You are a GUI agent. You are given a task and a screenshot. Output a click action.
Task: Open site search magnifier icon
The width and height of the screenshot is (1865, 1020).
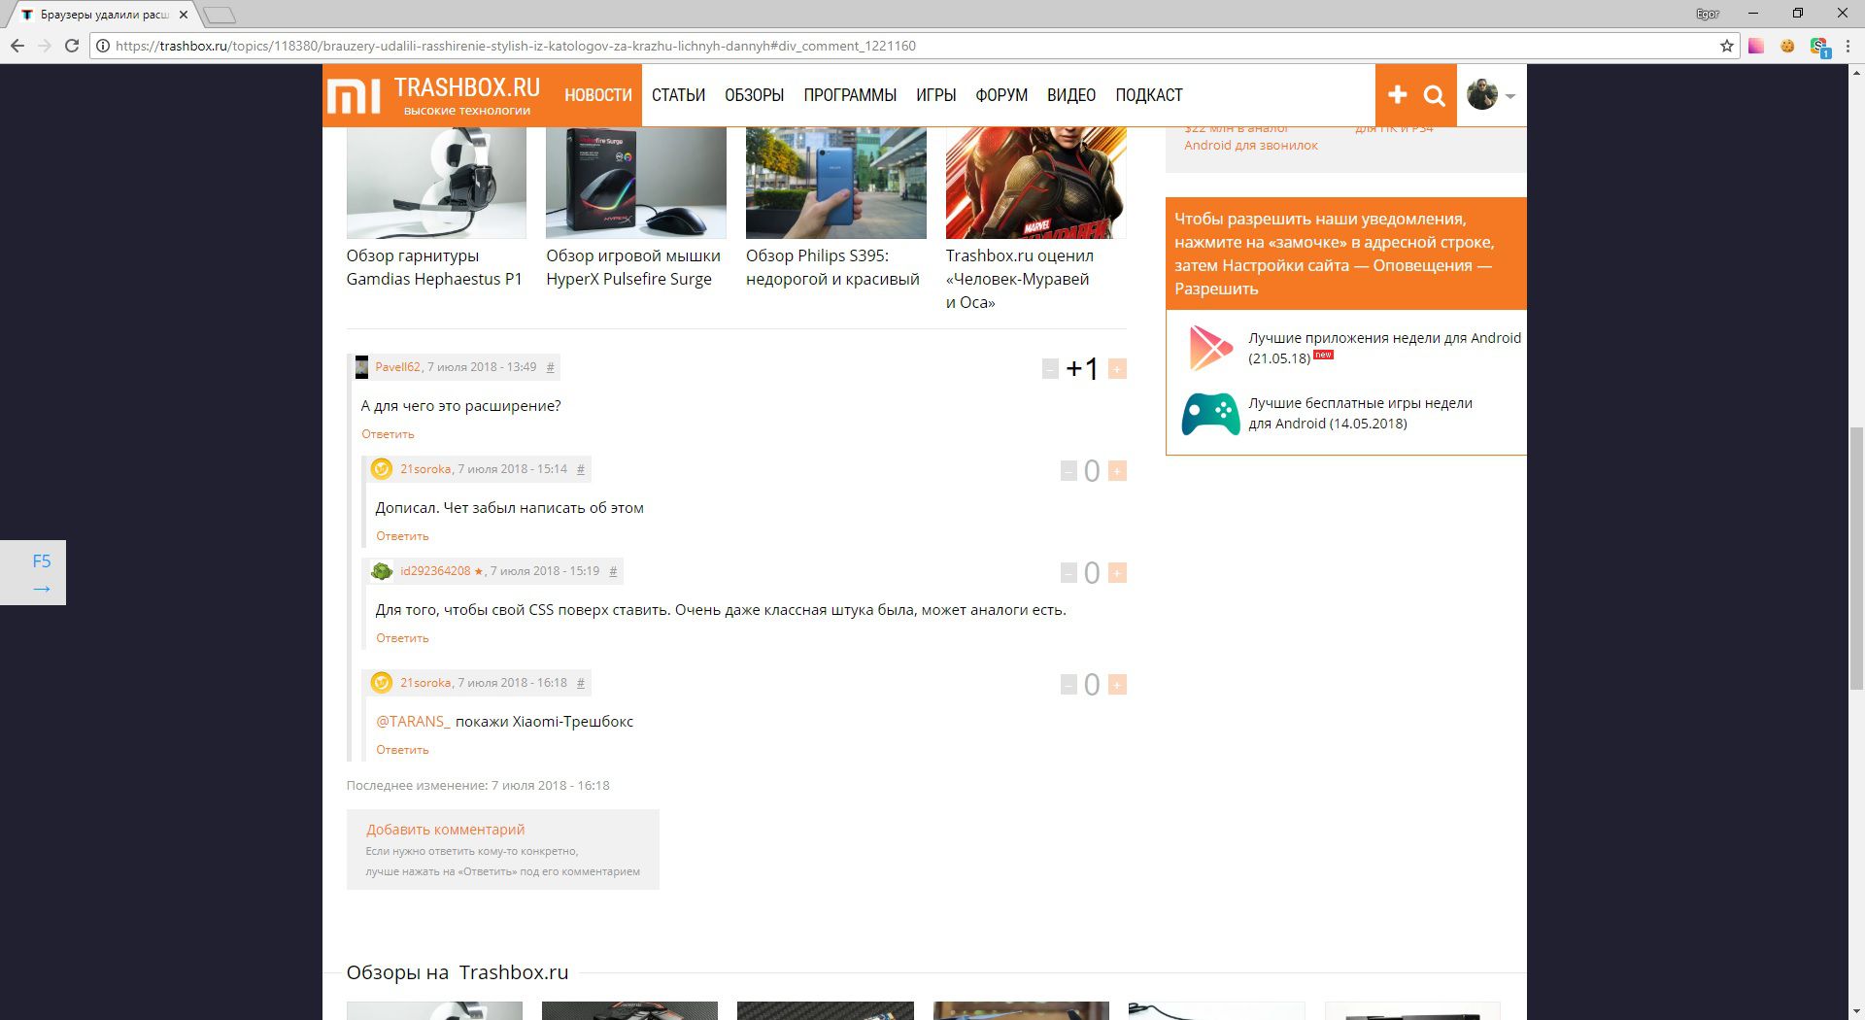point(1435,95)
